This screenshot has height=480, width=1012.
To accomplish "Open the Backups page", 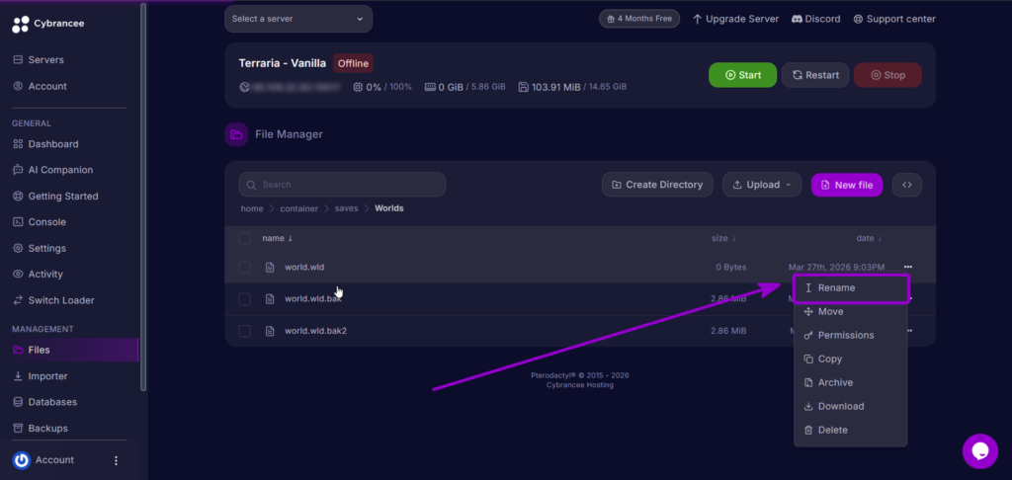I will coord(40,429).
